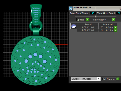
Task: Click the Round column header
Action: point(88,25)
